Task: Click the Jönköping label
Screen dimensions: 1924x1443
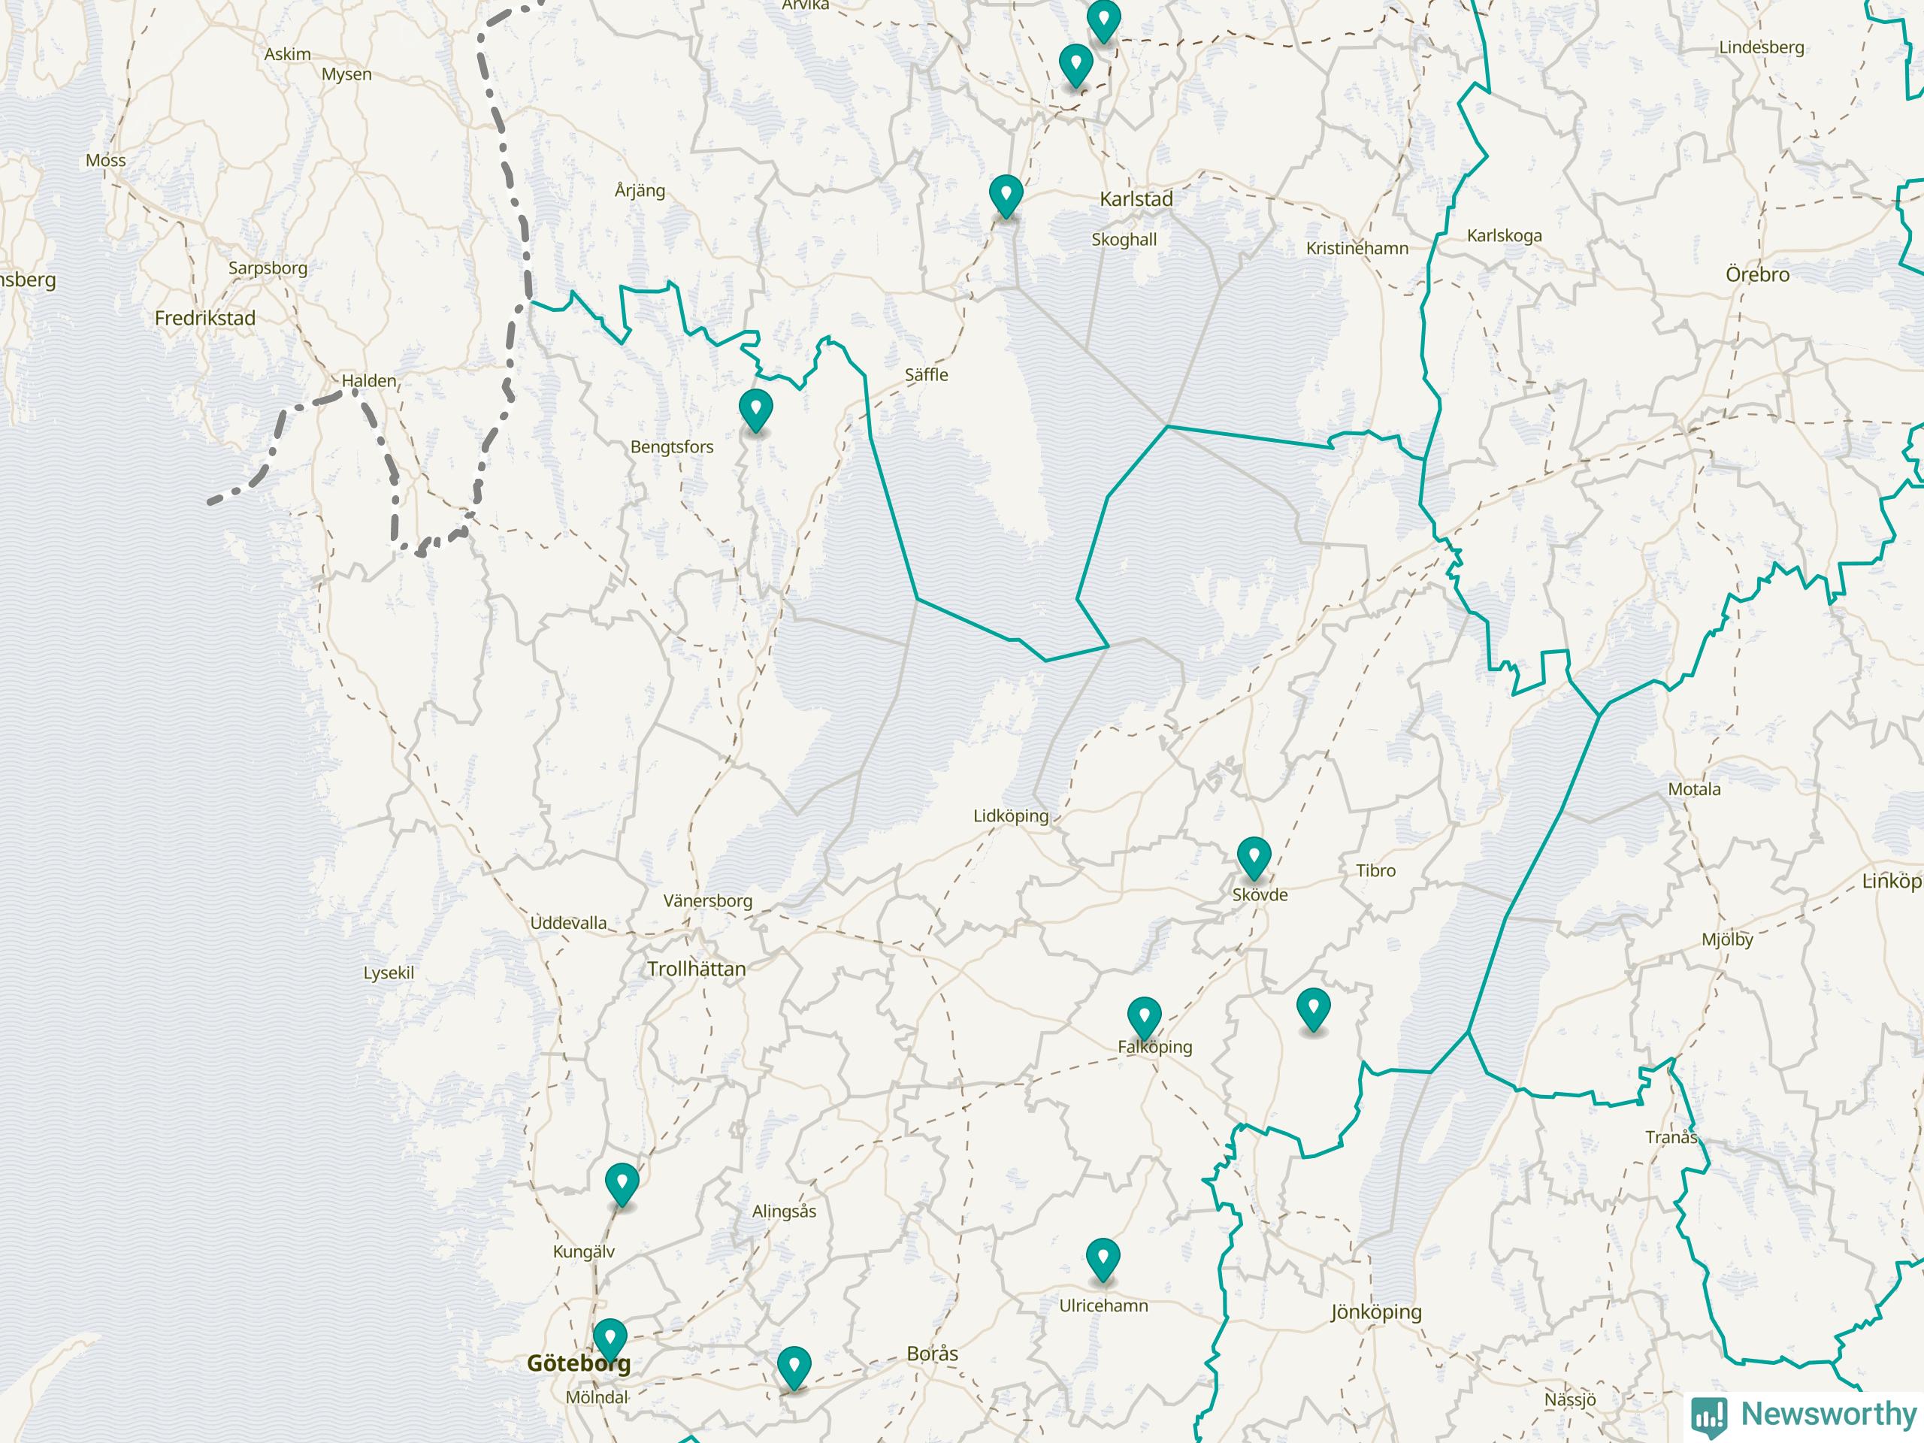Action: (x=1376, y=1311)
